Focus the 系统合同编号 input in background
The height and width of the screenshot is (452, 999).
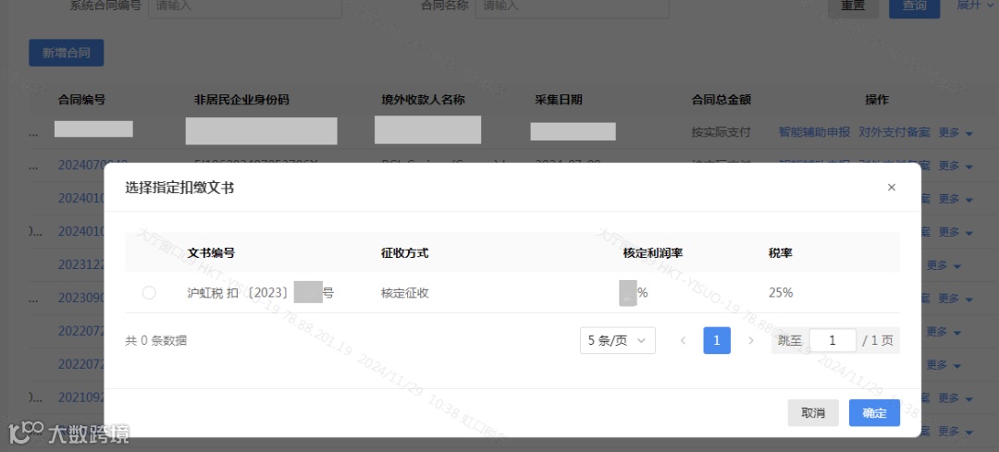pyautogui.click(x=244, y=6)
